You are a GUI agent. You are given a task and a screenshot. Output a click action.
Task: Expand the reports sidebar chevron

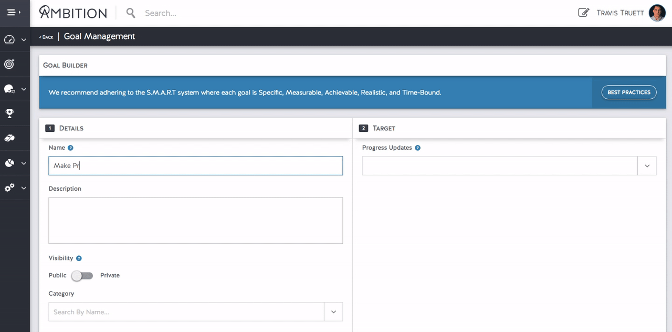coord(24,163)
